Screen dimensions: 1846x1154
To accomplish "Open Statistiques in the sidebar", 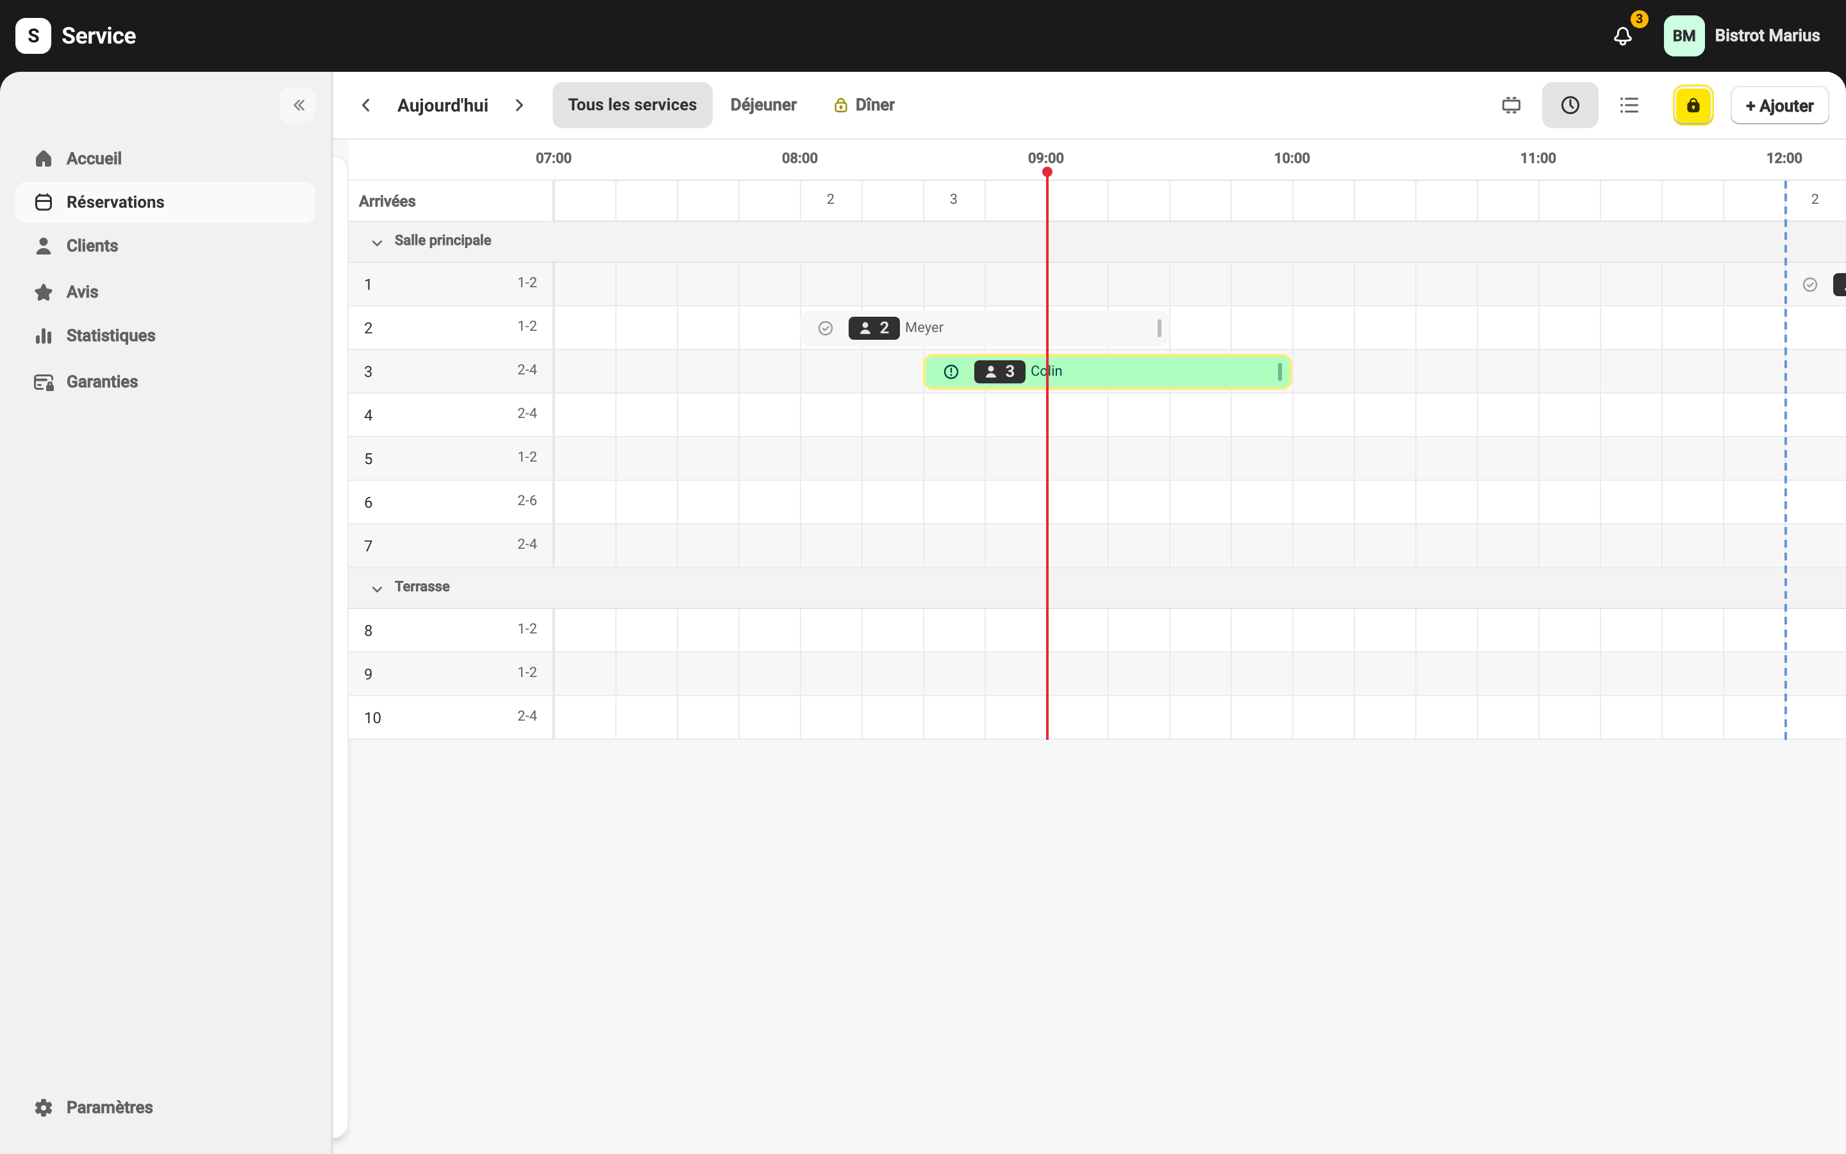I will [x=165, y=336].
